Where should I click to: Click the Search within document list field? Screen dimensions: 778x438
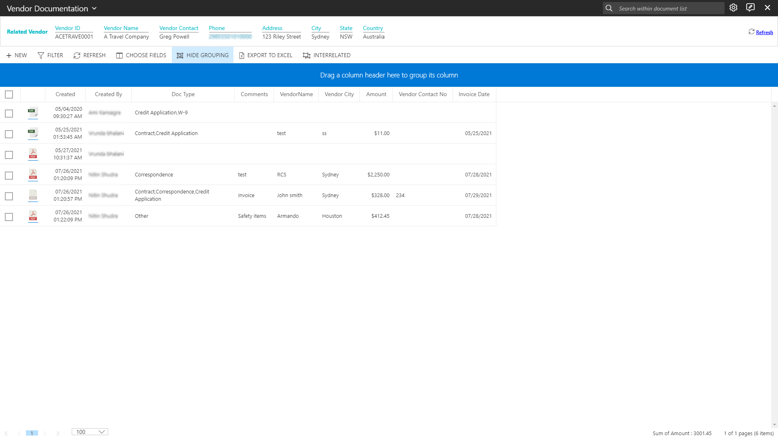pyautogui.click(x=669, y=9)
